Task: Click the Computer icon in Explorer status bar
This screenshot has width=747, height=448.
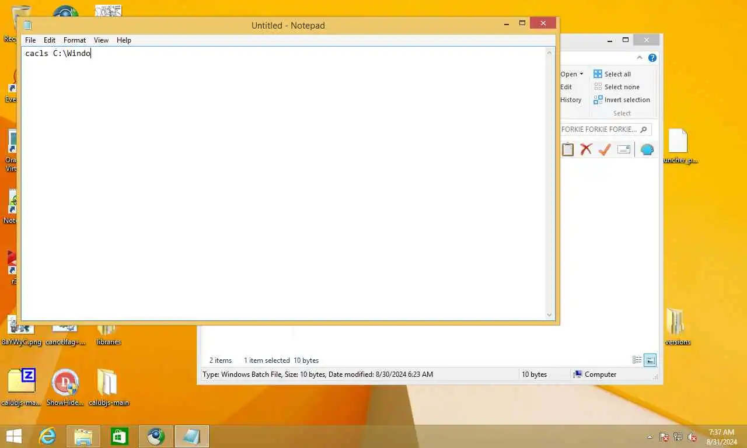Action: (578, 374)
